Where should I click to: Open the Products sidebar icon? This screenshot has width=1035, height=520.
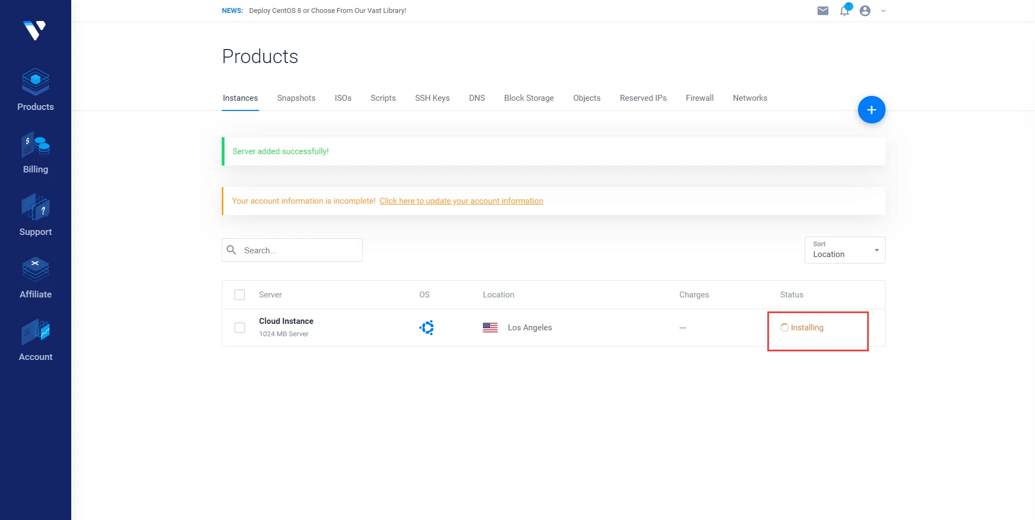36,82
